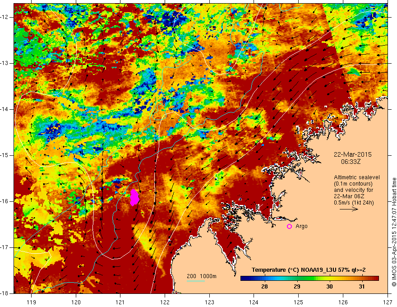This screenshot has width=397, height=307.
Task: Click longitude axis label 126
Action: pos(343,302)
